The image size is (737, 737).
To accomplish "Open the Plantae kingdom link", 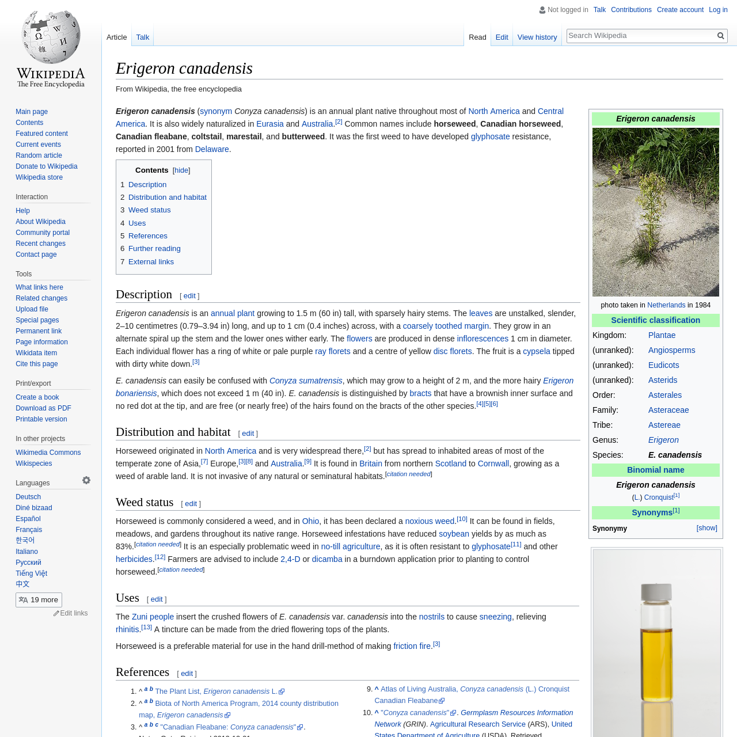I will coord(662,335).
